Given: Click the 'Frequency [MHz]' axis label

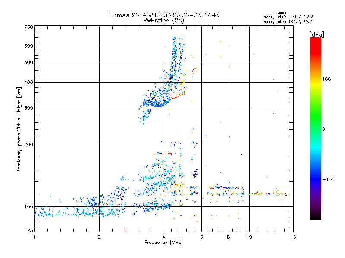Looking at the screenshot, I should (x=163, y=243).
